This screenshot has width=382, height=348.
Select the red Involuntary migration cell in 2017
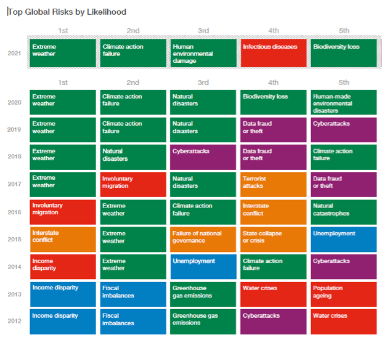point(132,184)
